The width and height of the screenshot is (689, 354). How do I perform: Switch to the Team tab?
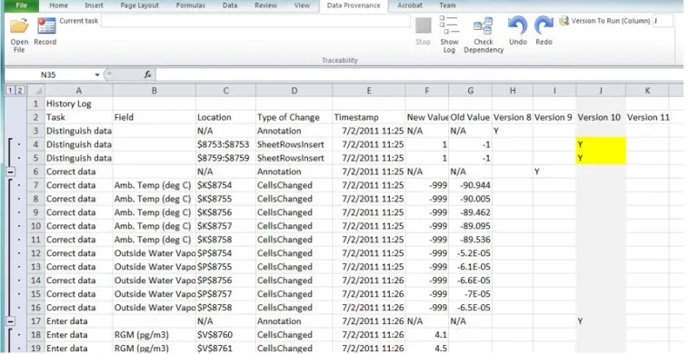point(447,5)
